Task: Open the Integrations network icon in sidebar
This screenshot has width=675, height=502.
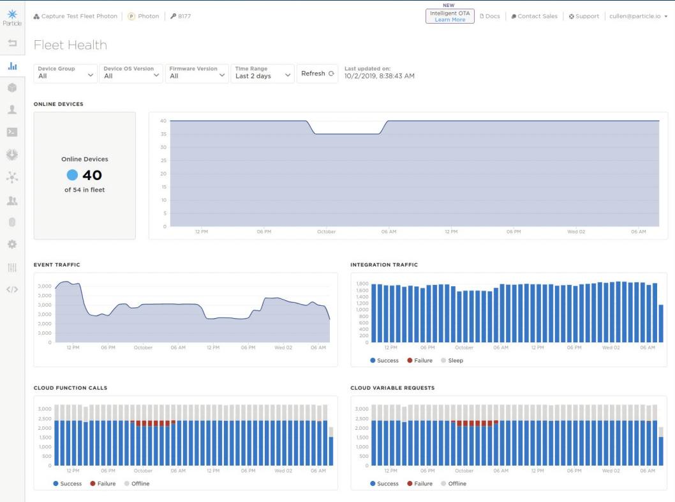Action: pos(11,177)
